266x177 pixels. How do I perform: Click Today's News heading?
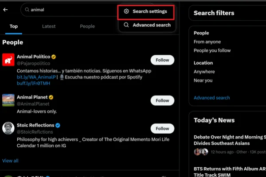[214, 120]
